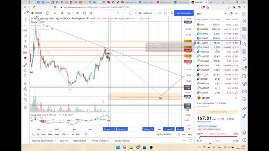Click the add symbol plus in watchlist header
Screen dimensions: 269x151
pos(225,14)
